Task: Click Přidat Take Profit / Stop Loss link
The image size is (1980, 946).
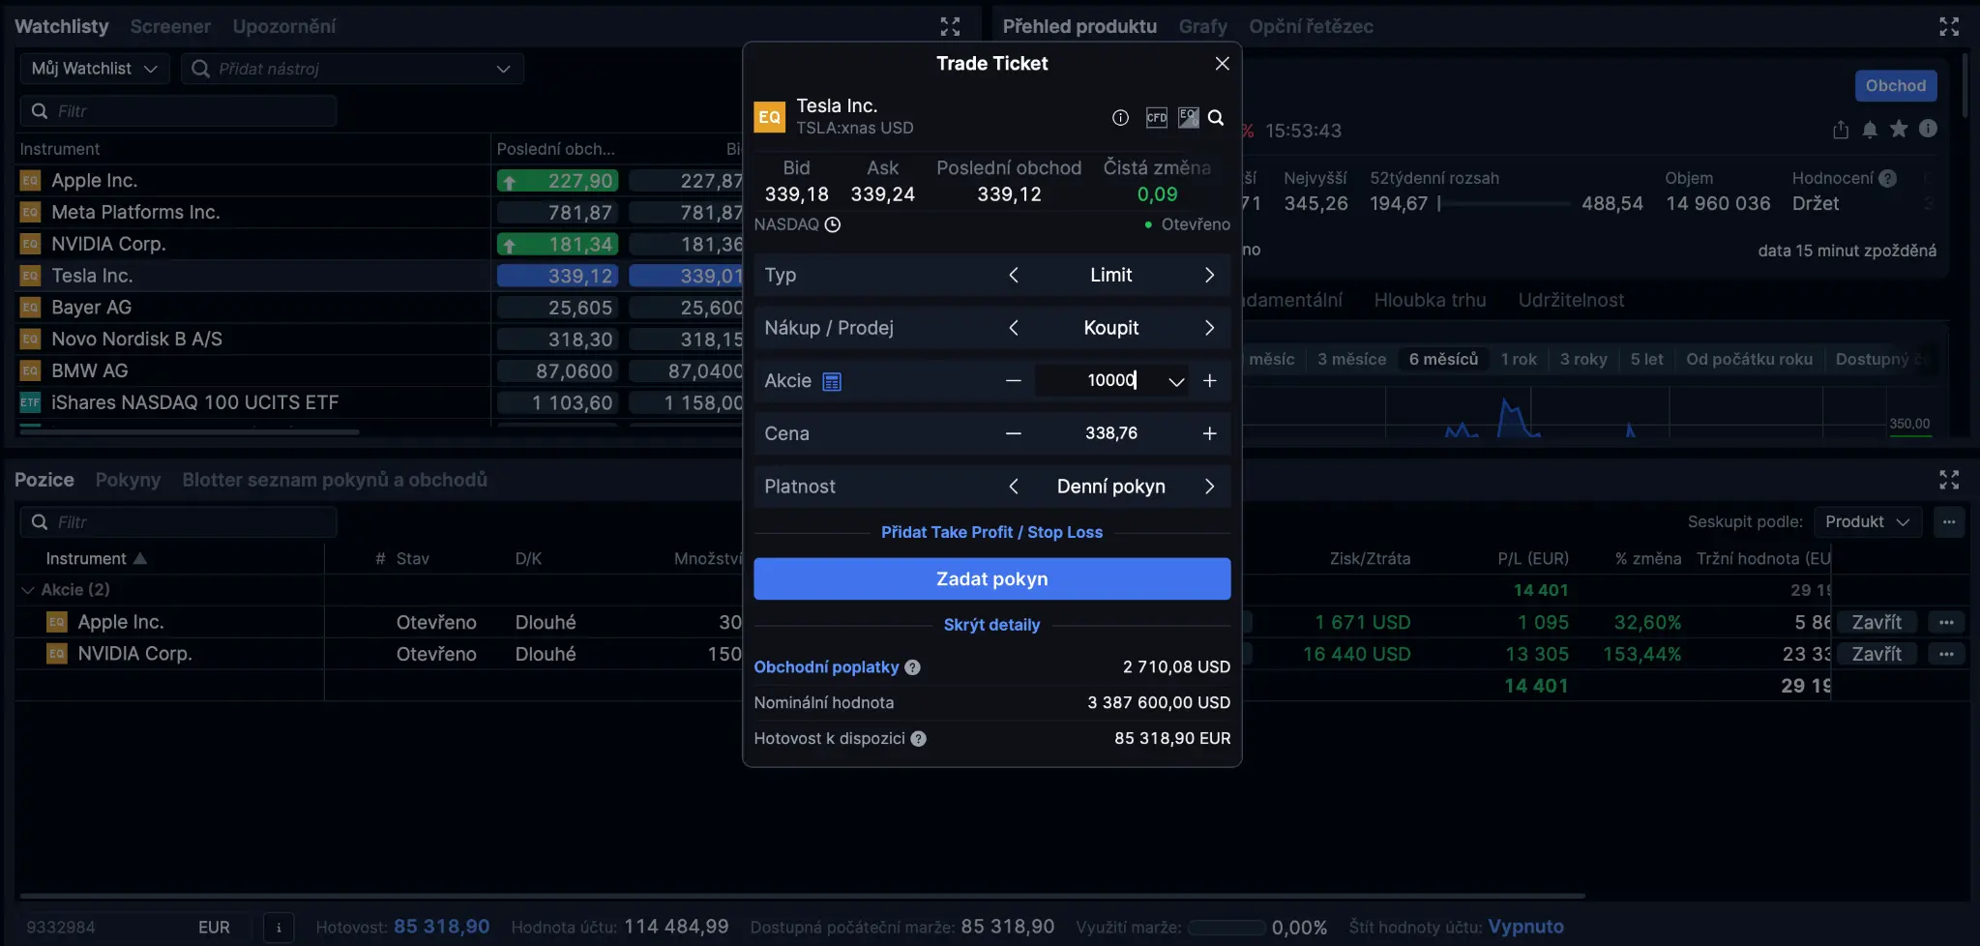Action: point(991,532)
